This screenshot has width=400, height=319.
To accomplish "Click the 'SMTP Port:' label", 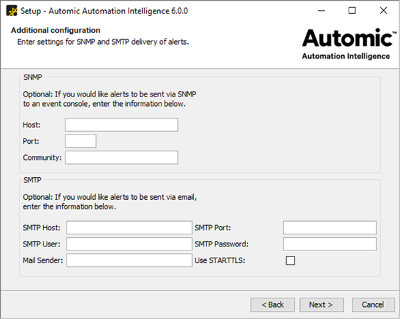I will click(213, 228).
